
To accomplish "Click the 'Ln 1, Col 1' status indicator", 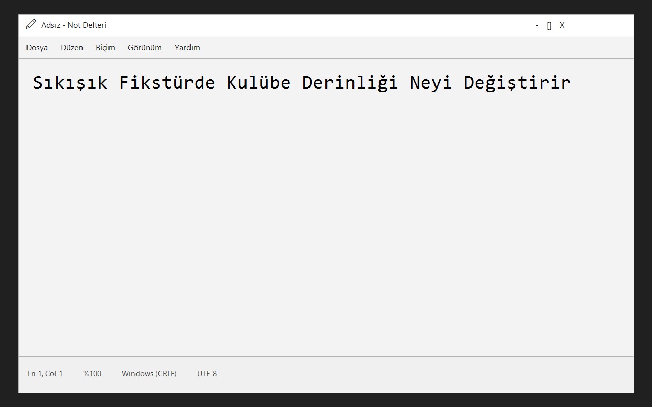I will 45,374.
